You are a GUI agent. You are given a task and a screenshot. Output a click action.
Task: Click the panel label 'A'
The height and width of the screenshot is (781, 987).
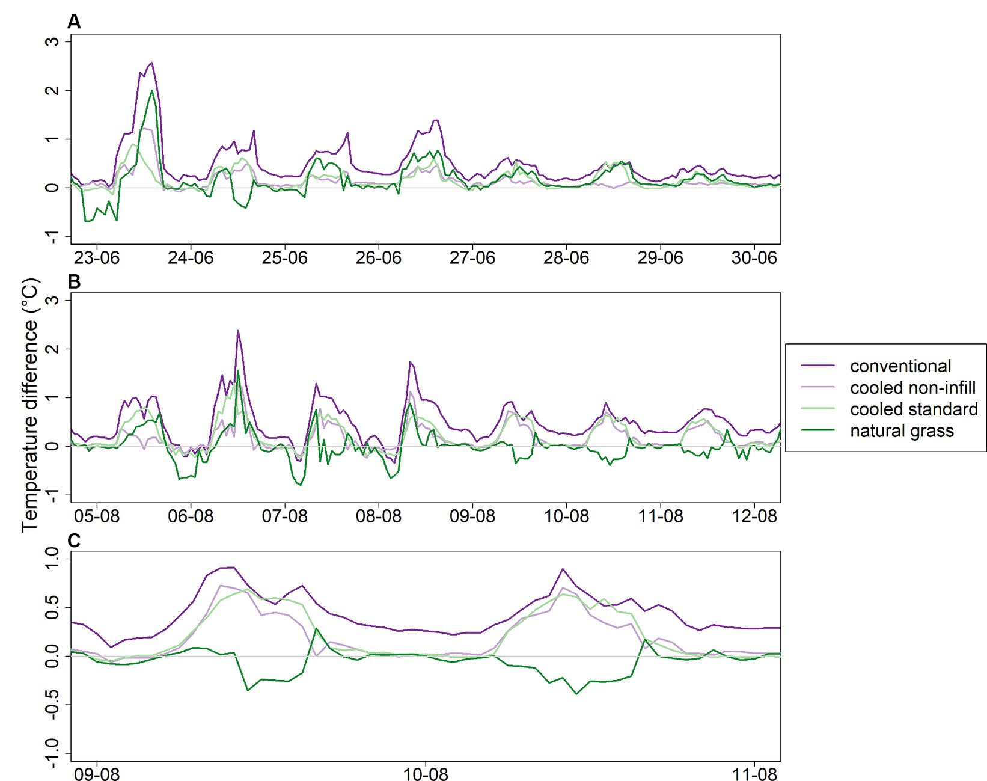pyautogui.click(x=74, y=22)
